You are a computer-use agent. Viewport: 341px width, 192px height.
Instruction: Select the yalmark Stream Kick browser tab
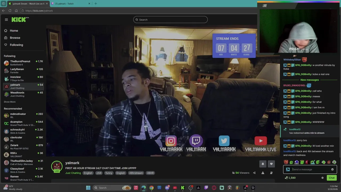point(28,4)
